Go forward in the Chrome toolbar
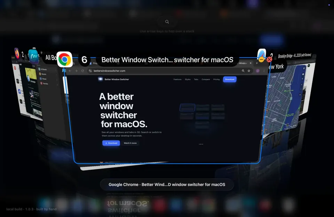 click(x=76, y=71)
